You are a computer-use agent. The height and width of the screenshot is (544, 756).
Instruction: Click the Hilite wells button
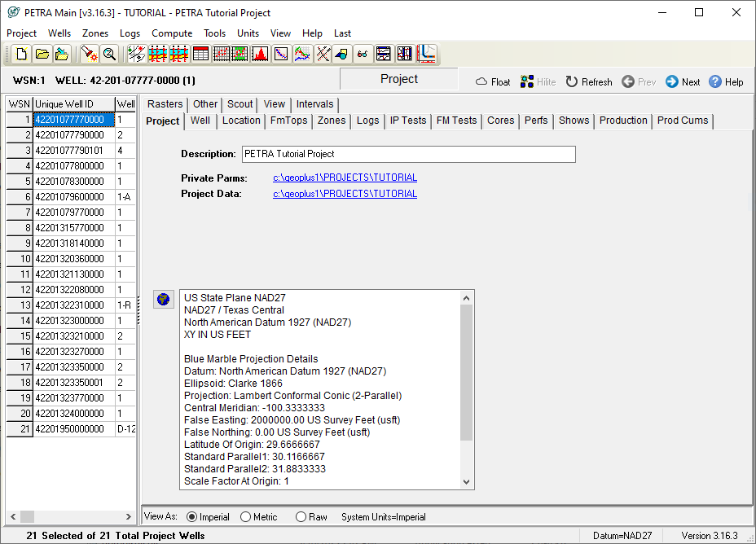(538, 82)
